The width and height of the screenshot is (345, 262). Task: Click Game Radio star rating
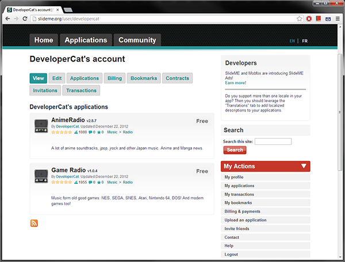(62, 182)
